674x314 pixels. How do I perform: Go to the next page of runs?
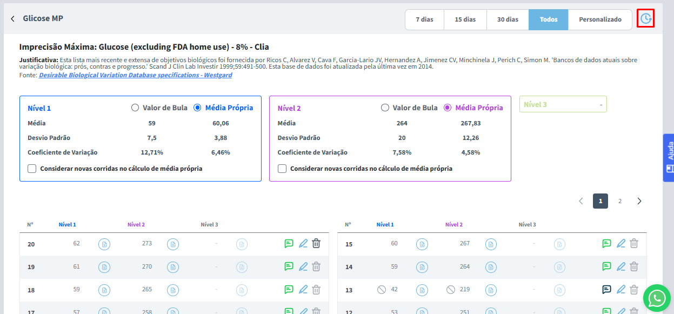pyautogui.click(x=639, y=201)
